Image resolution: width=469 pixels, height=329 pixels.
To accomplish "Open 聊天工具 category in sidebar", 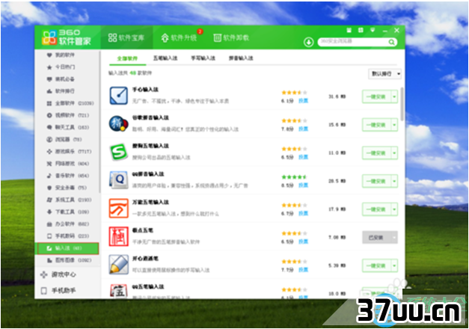I will 68,127.
